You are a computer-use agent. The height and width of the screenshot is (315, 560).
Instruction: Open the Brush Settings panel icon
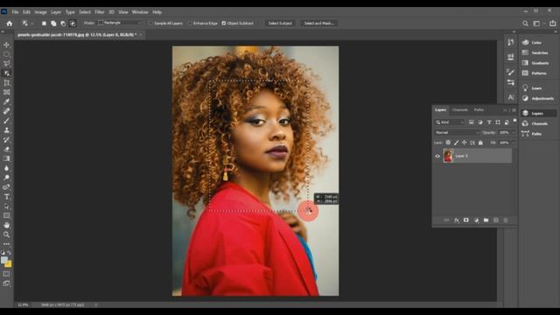(511, 72)
